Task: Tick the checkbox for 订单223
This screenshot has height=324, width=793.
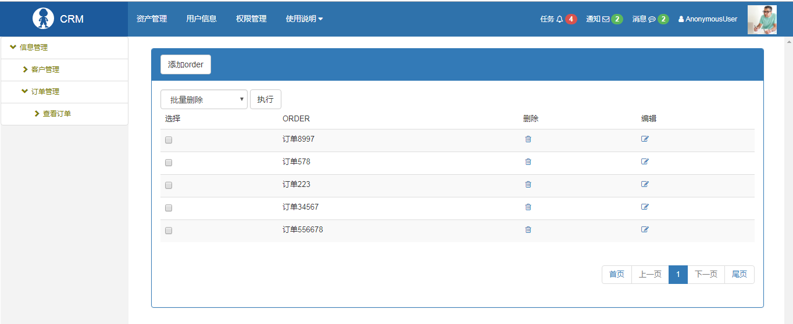Action: [169, 185]
